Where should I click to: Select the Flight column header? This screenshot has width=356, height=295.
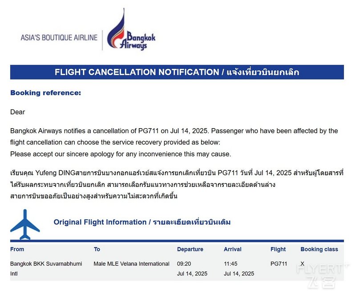pos(278,249)
